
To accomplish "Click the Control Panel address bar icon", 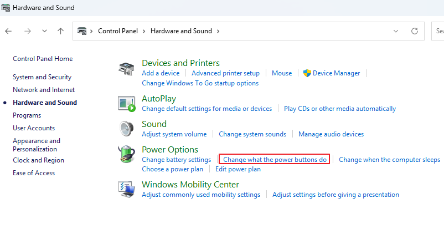I will point(83,31).
